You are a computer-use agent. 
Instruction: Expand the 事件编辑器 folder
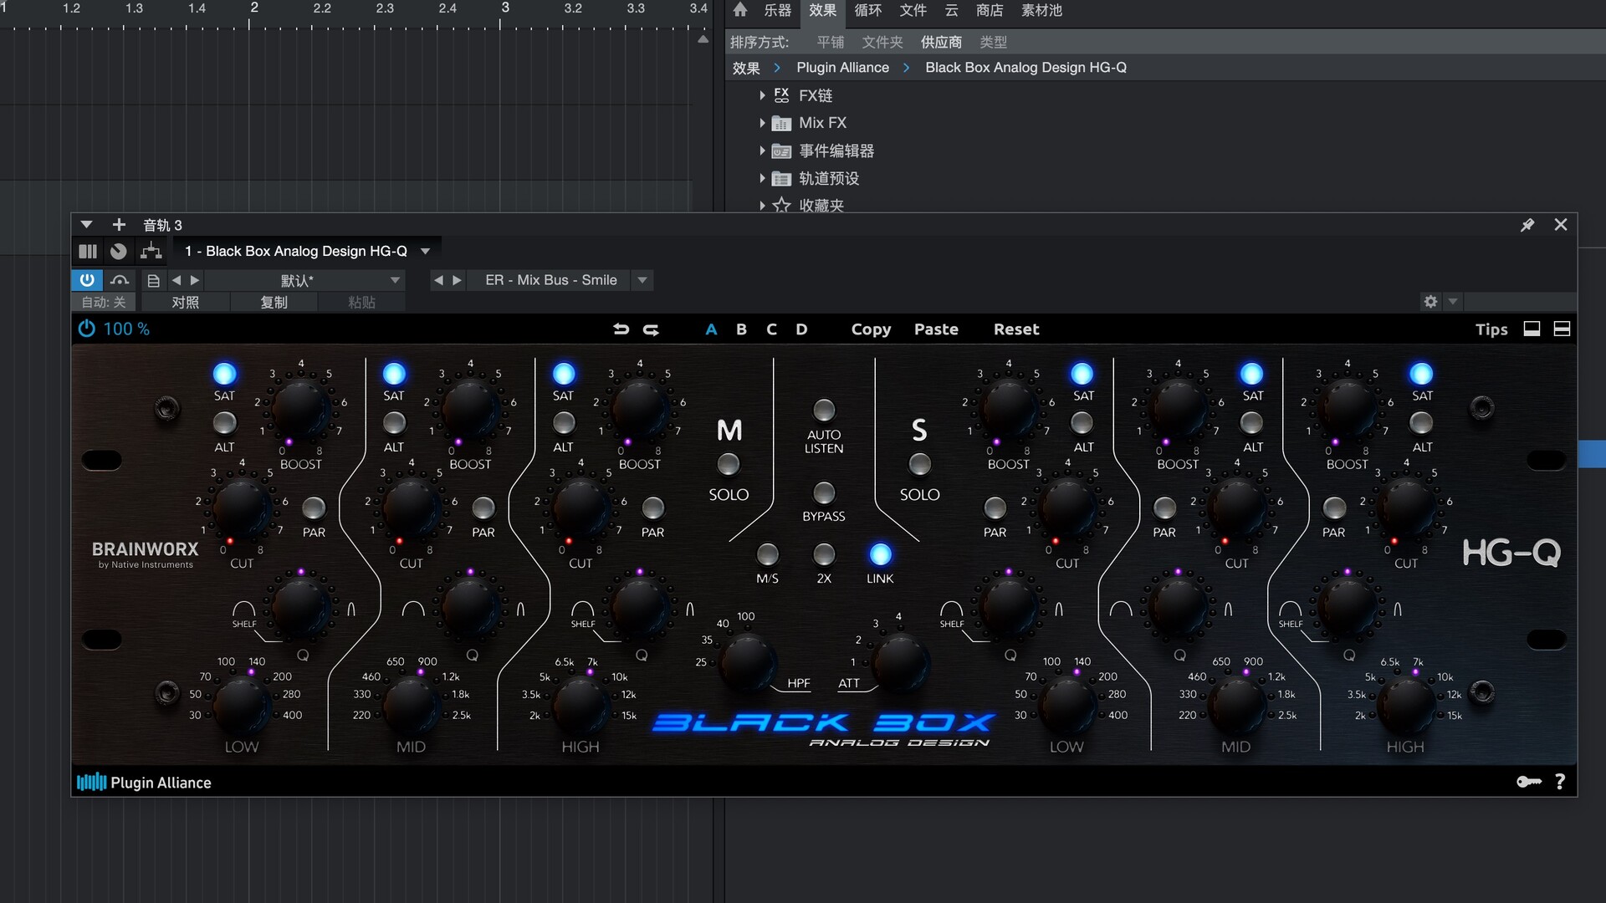[762, 150]
